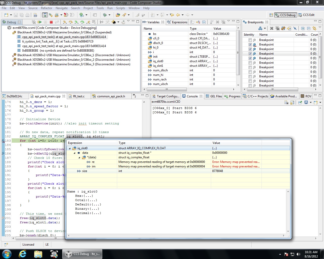The width and height of the screenshot is (324, 259).
Task: Click the clock showing 10:31 AM
Action: (x=311, y=252)
